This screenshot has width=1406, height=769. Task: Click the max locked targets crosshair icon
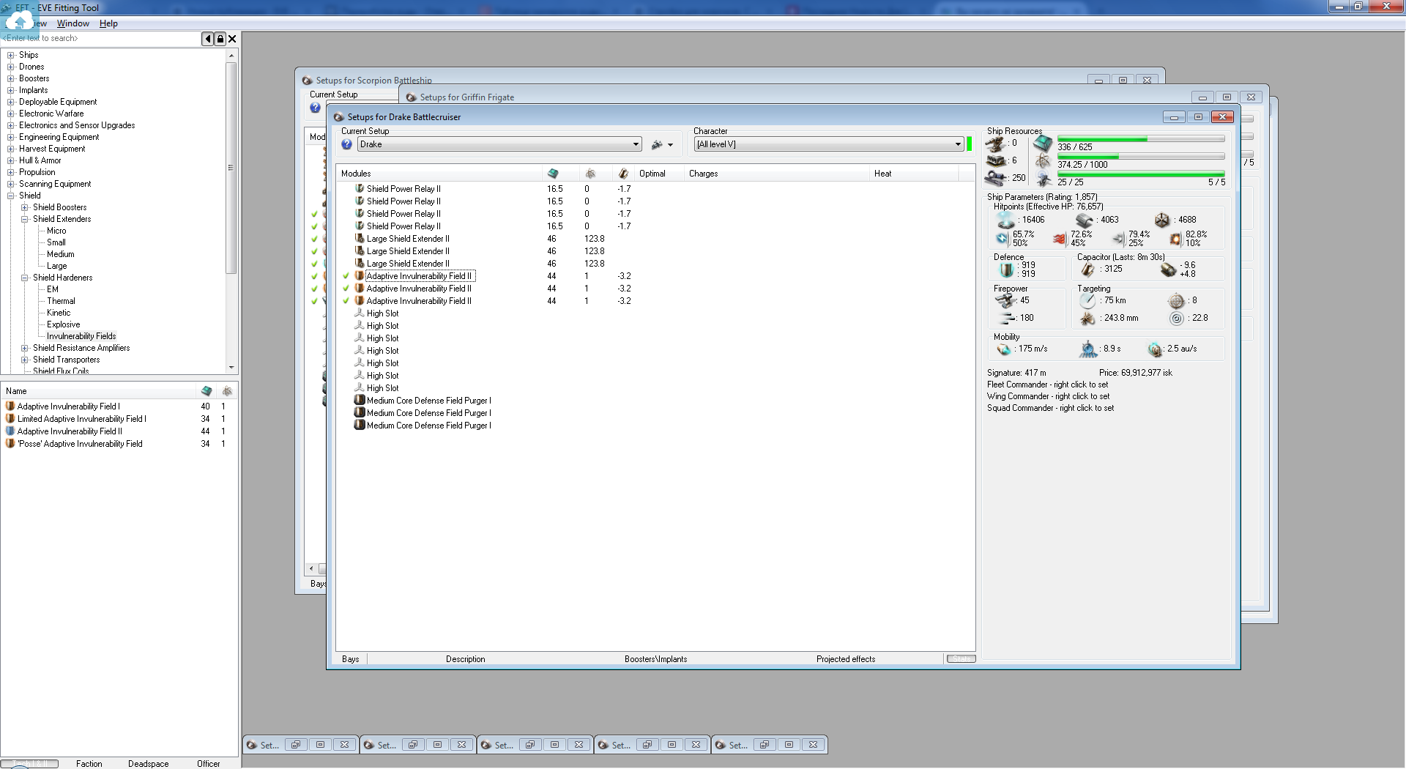(x=1177, y=301)
